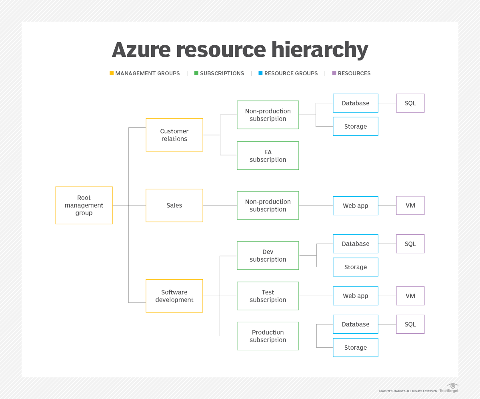Click the green SUBSCRIPTIONS legend swatch

coord(196,73)
